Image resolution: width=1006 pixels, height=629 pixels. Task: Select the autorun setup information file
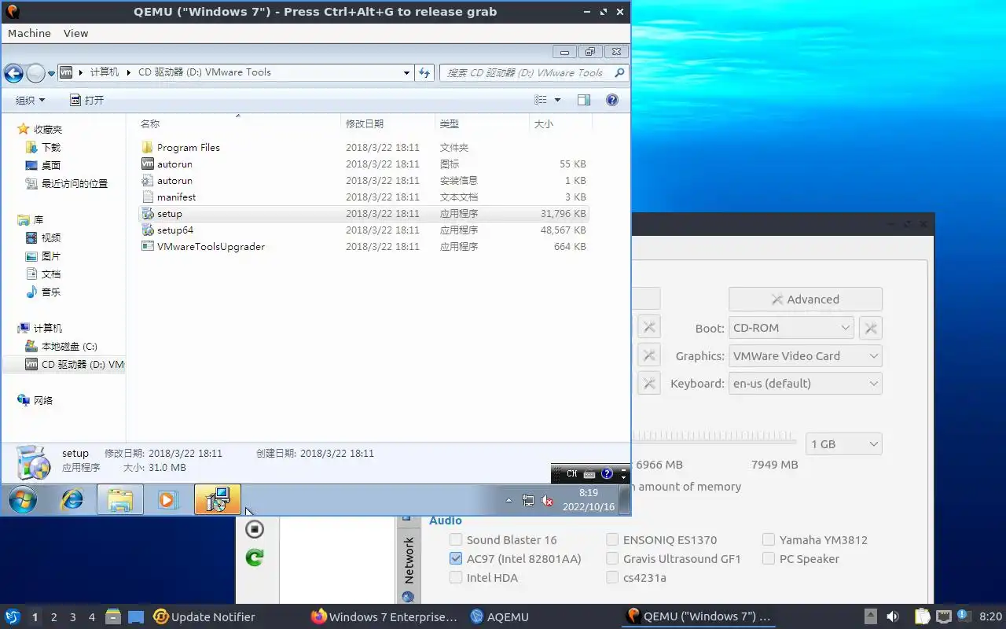coord(148,180)
